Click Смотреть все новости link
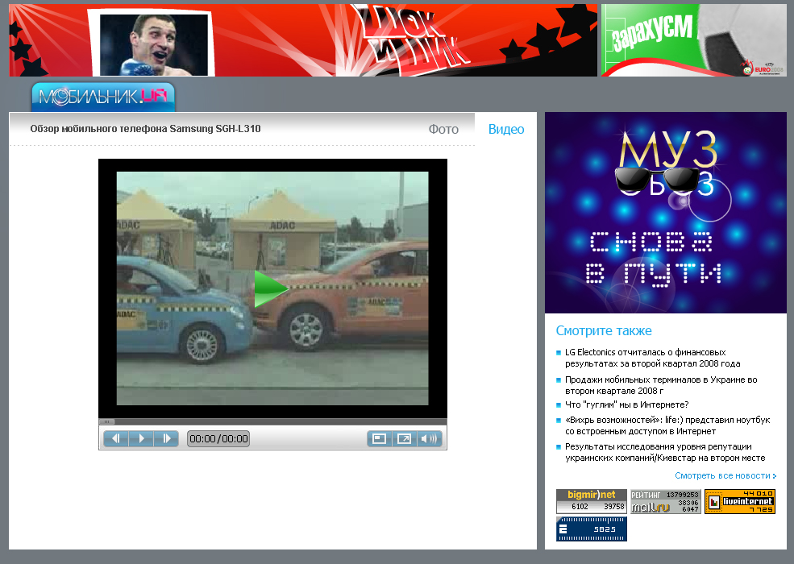Screen dimensions: 794x564 725,476
